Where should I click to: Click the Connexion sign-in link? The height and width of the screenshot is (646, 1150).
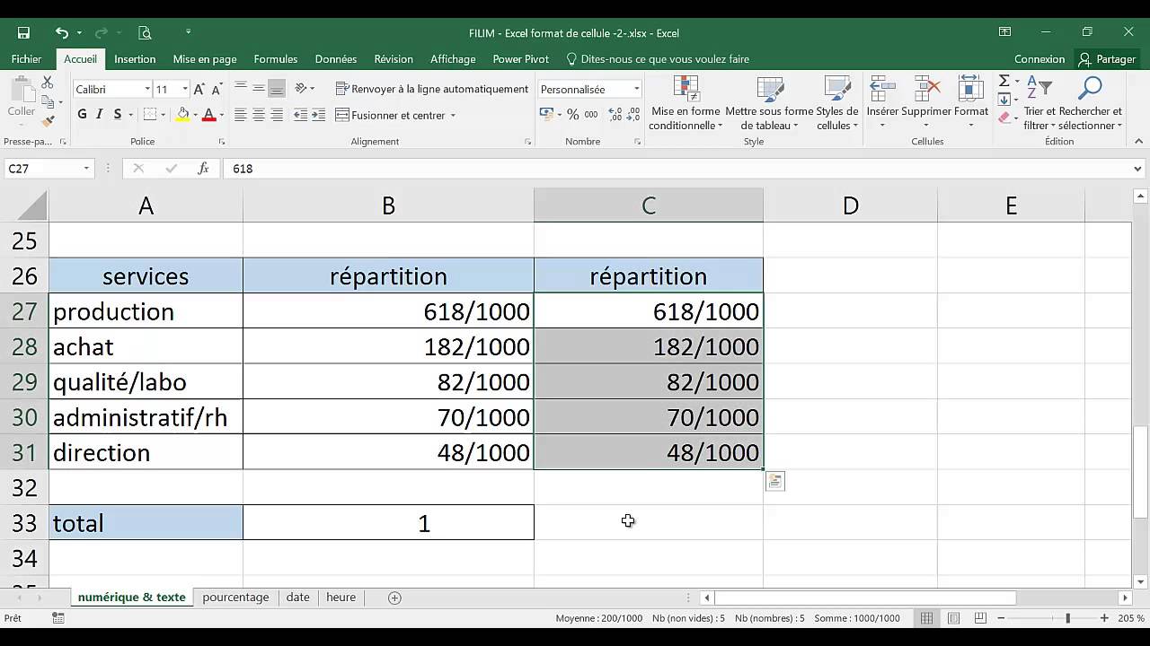tap(1039, 58)
